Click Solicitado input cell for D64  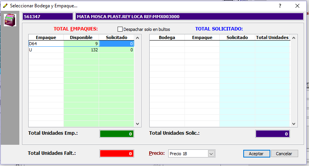[116, 44]
